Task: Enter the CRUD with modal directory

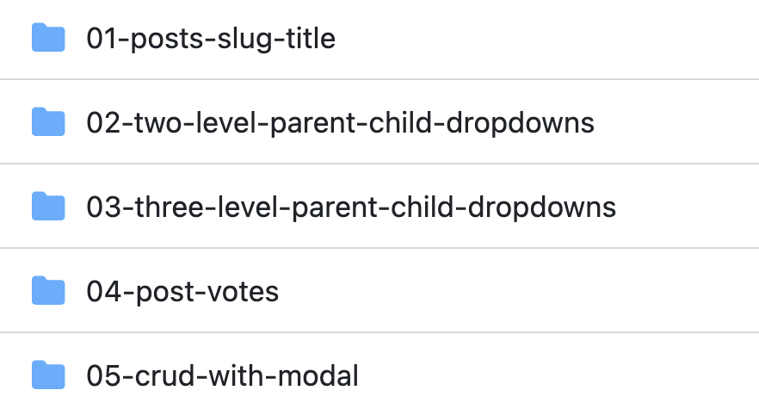Action: pos(222,376)
